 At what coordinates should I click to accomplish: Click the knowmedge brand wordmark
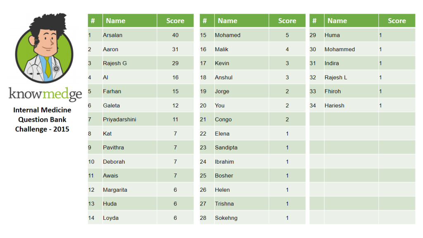[45, 94]
